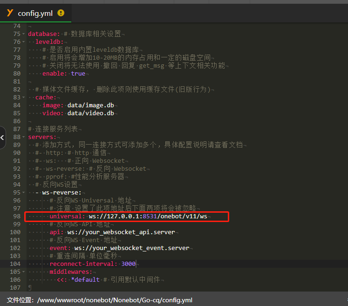Image resolution: width=348 pixels, height=306 pixels.
Task: Click the universal ws://127.0.0.1 address line
Action: coord(128,216)
